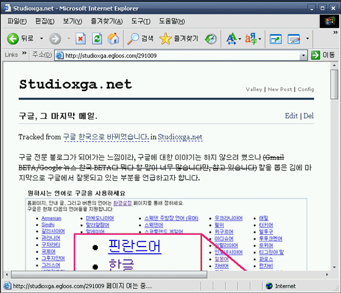Click the Sindhi language link
This screenshot has width=341, height=293.
(x=48, y=225)
